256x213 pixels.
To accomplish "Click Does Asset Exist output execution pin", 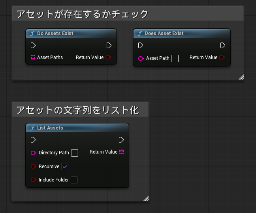I will tap(223, 45).
